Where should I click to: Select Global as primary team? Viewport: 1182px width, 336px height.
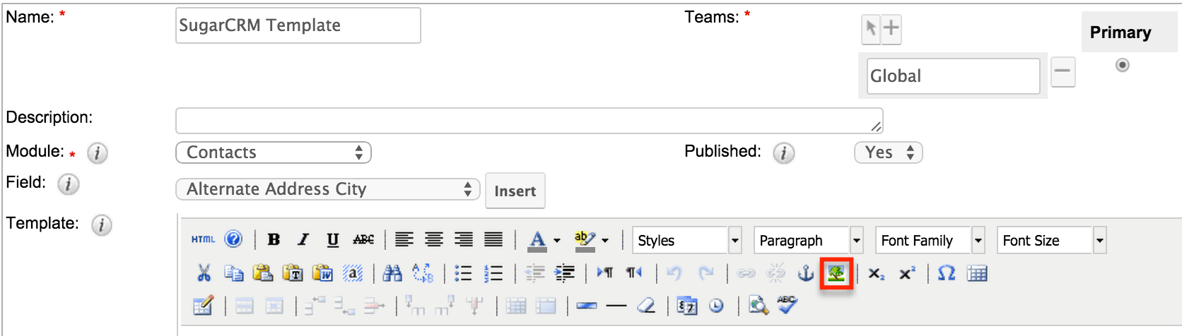point(1123,65)
